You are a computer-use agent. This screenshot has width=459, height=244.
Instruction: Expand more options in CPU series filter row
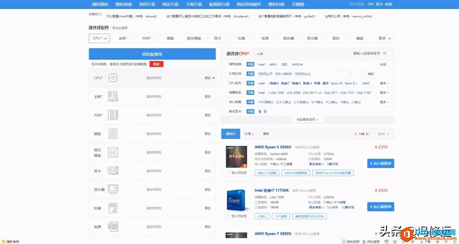tap(384, 83)
